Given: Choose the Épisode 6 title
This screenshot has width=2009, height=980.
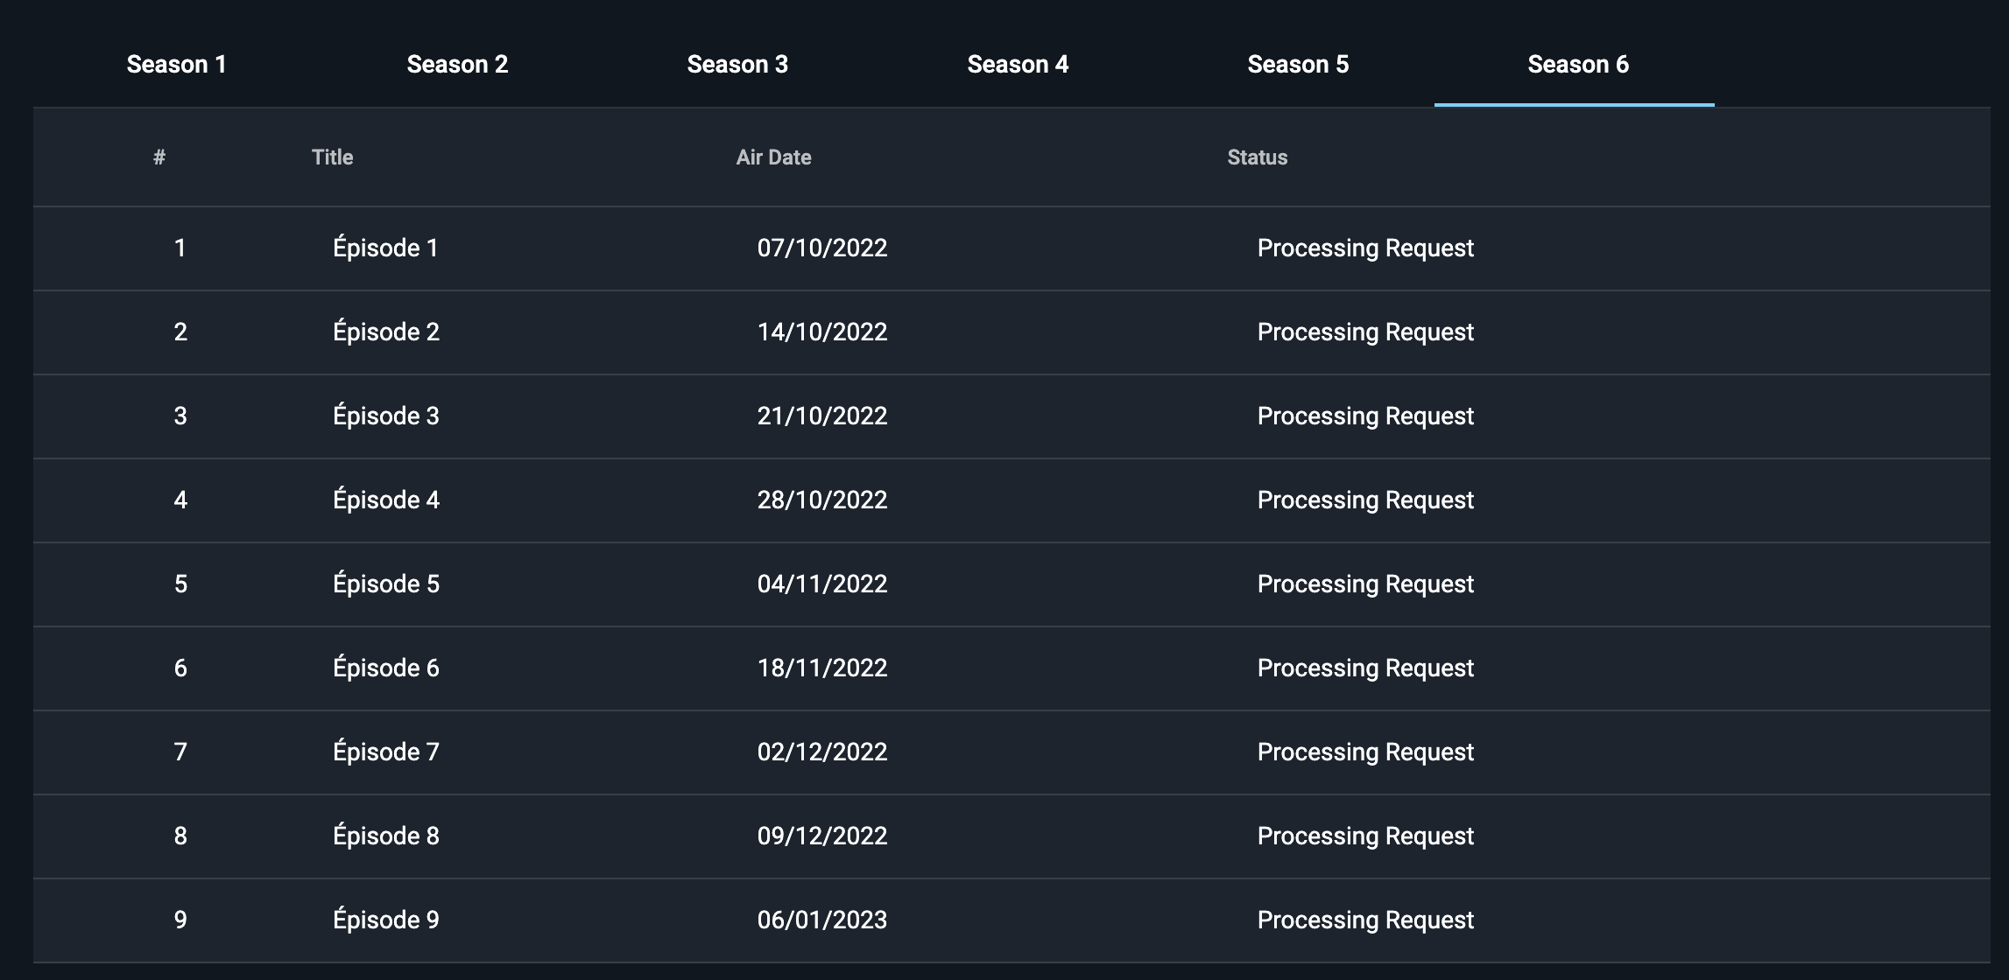Looking at the screenshot, I should (x=386, y=668).
